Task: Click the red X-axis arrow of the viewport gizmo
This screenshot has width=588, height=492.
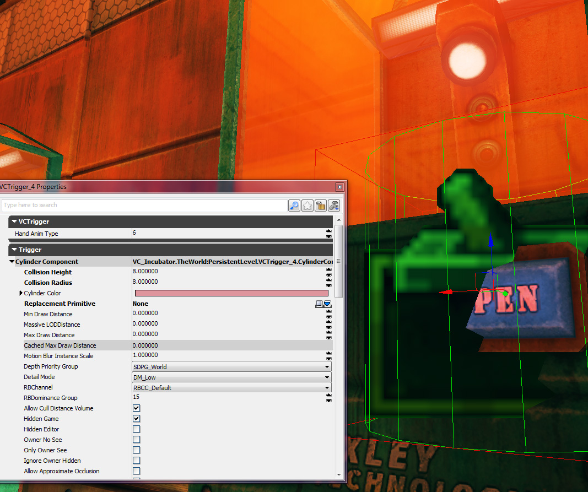Action: 446,292
